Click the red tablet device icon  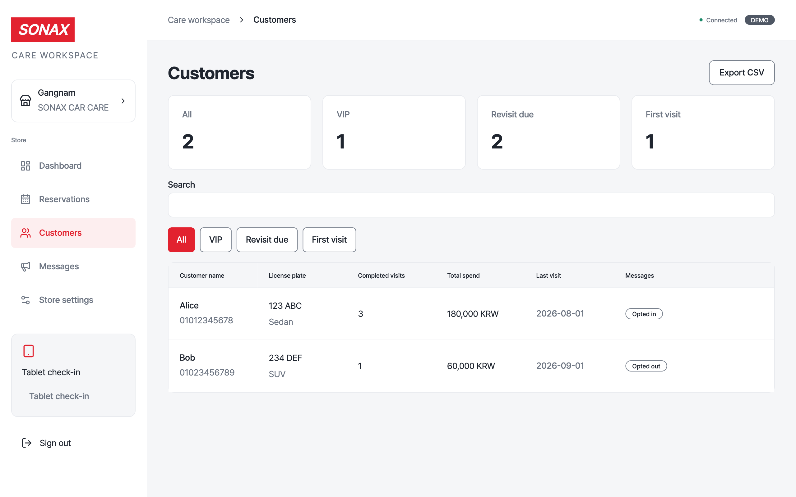point(29,351)
